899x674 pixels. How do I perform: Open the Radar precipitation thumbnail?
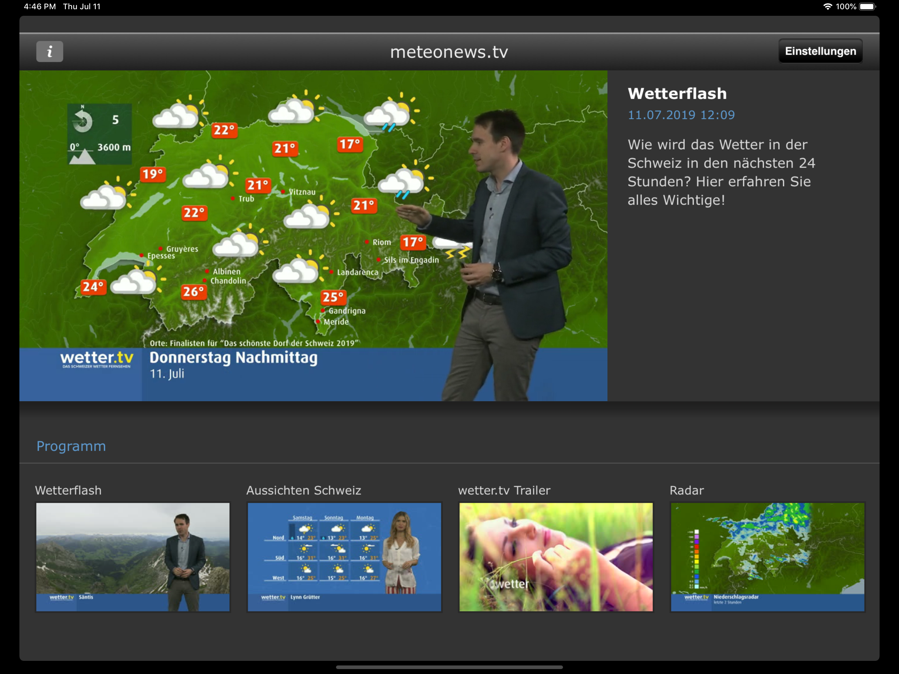point(767,557)
